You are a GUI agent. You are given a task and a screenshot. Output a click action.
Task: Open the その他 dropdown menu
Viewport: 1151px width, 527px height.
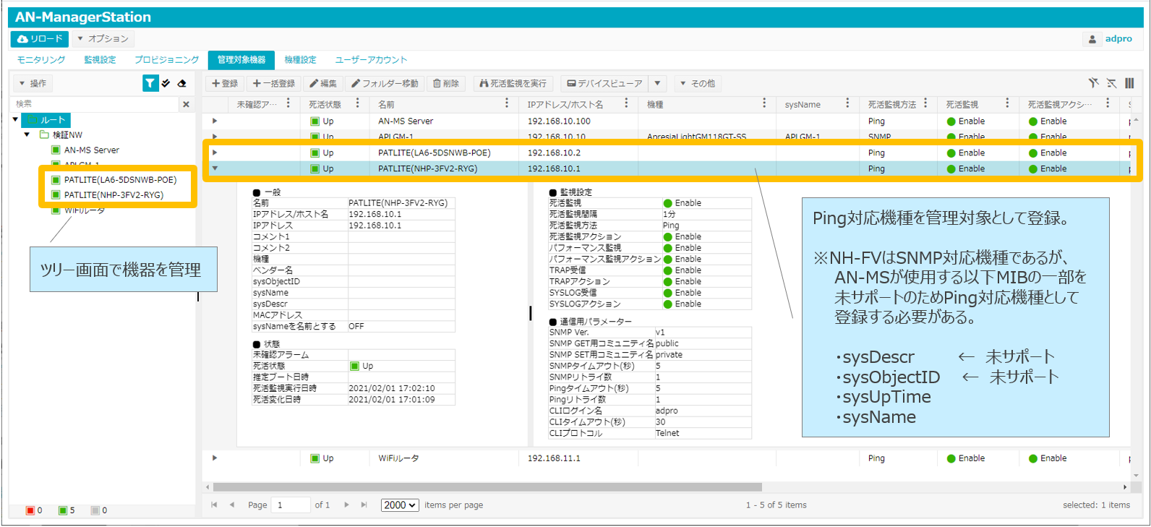[x=698, y=84]
